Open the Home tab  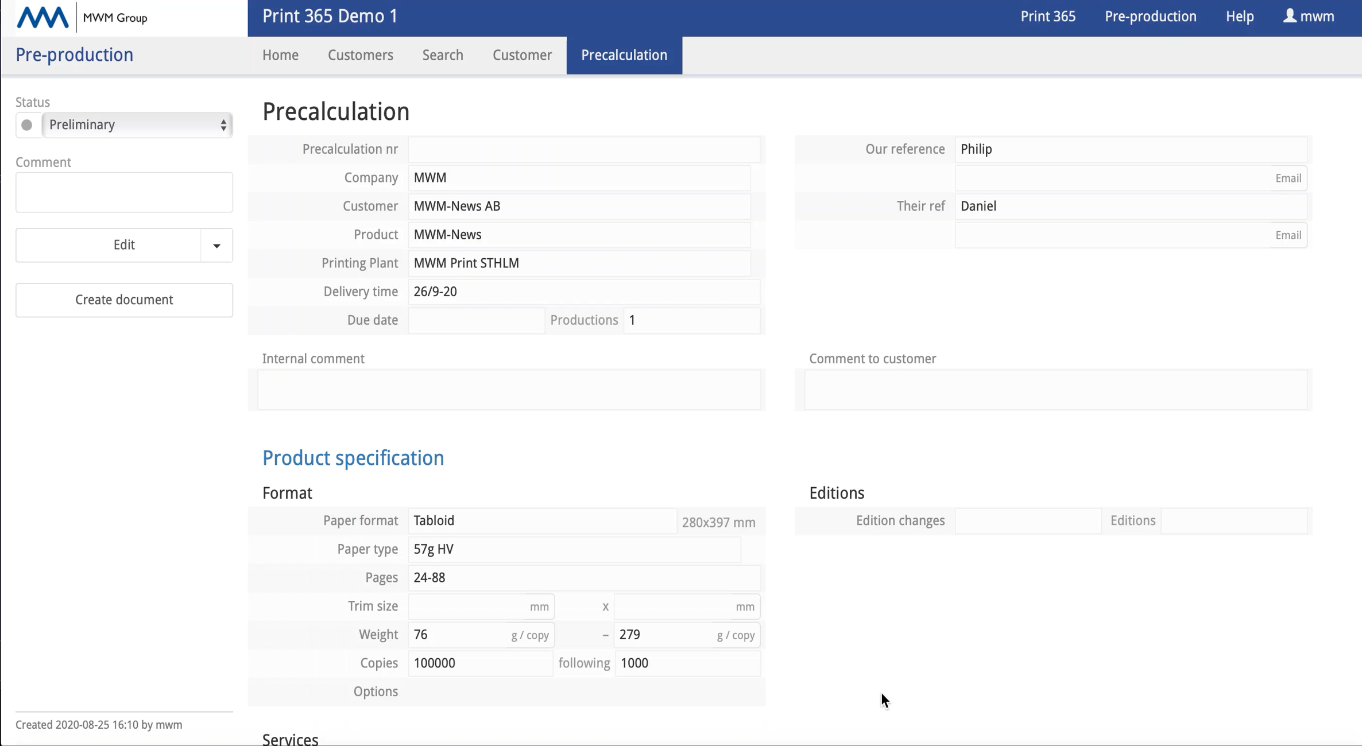280,55
